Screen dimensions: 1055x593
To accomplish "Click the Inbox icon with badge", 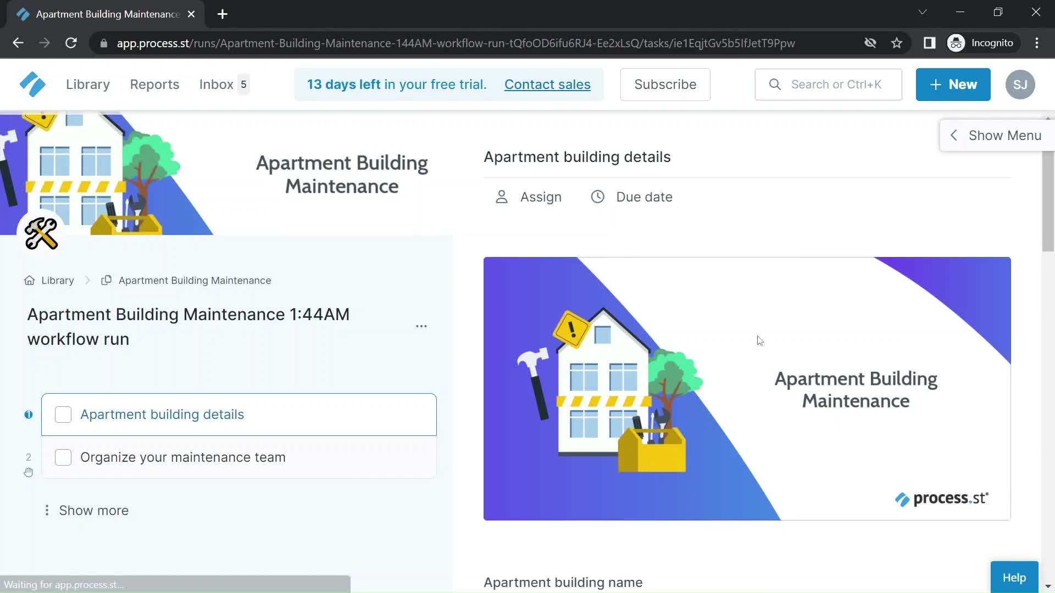I will click(224, 85).
